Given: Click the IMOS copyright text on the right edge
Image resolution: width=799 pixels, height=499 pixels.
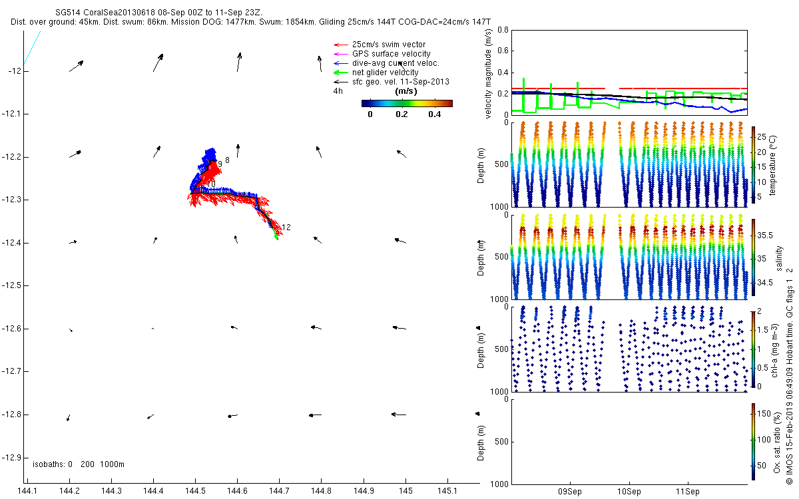Looking at the screenshot, I should click(789, 375).
